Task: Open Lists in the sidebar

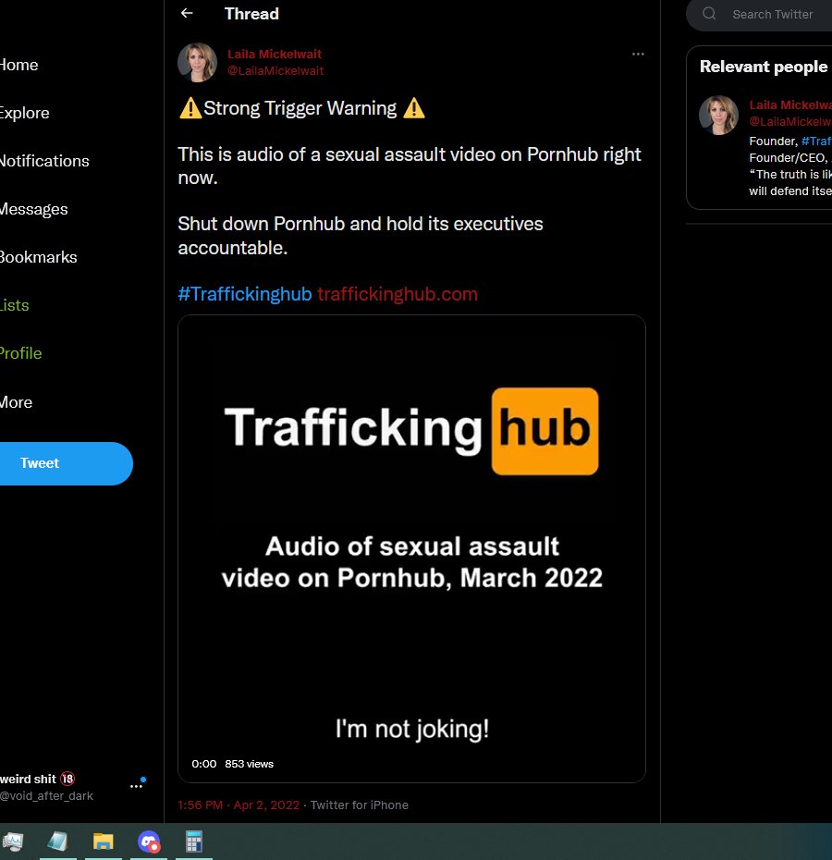Action: coord(14,305)
